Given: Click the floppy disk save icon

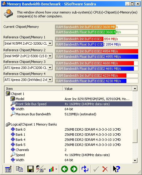Looking at the screenshot, I should click(30, 169).
